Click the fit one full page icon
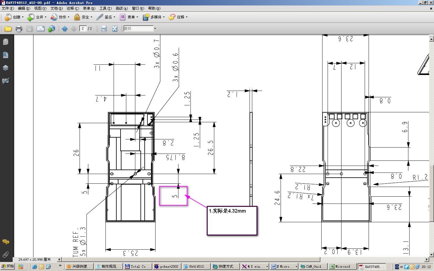Viewport: 434px width, 271px height. 115,29
